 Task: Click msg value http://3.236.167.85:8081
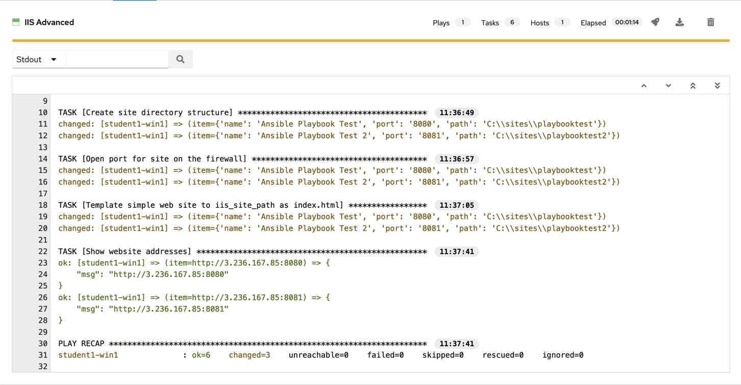[x=168, y=309]
